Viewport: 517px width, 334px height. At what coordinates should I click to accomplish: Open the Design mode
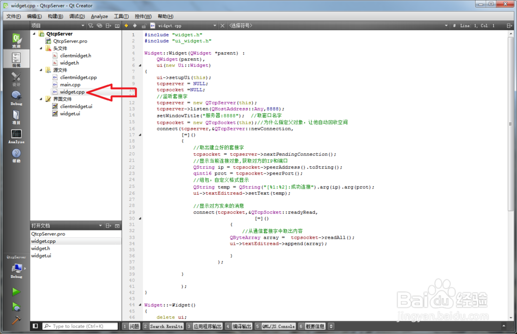click(x=16, y=79)
